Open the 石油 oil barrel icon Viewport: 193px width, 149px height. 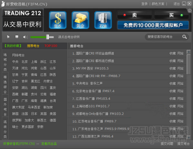pos(103,20)
